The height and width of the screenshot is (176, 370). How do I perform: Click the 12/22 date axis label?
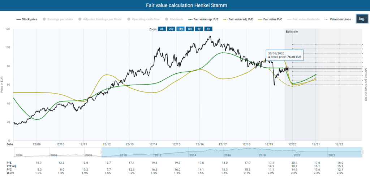coord(339,144)
